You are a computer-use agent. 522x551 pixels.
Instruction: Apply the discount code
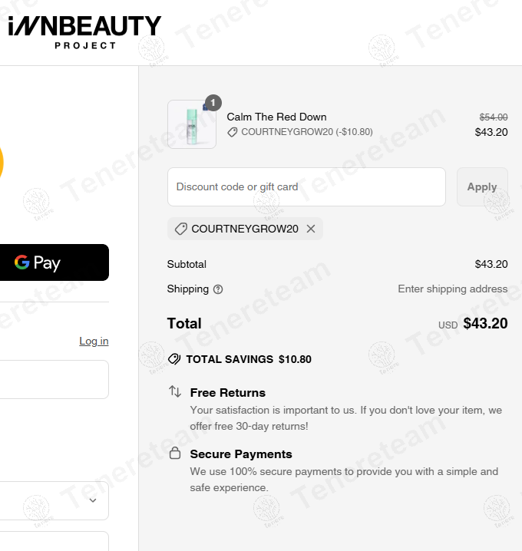click(x=482, y=186)
